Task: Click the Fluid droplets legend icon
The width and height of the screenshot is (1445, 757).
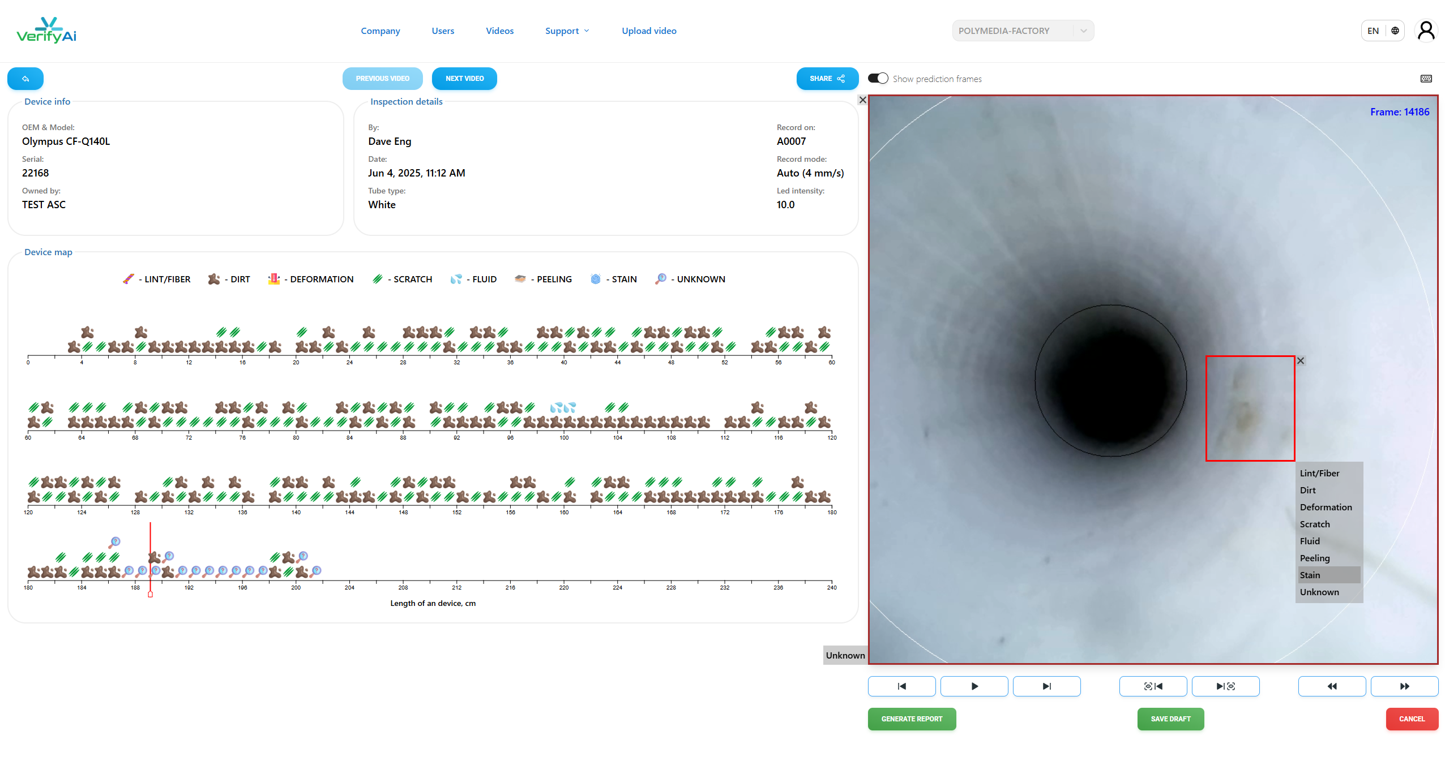Action: (x=457, y=278)
